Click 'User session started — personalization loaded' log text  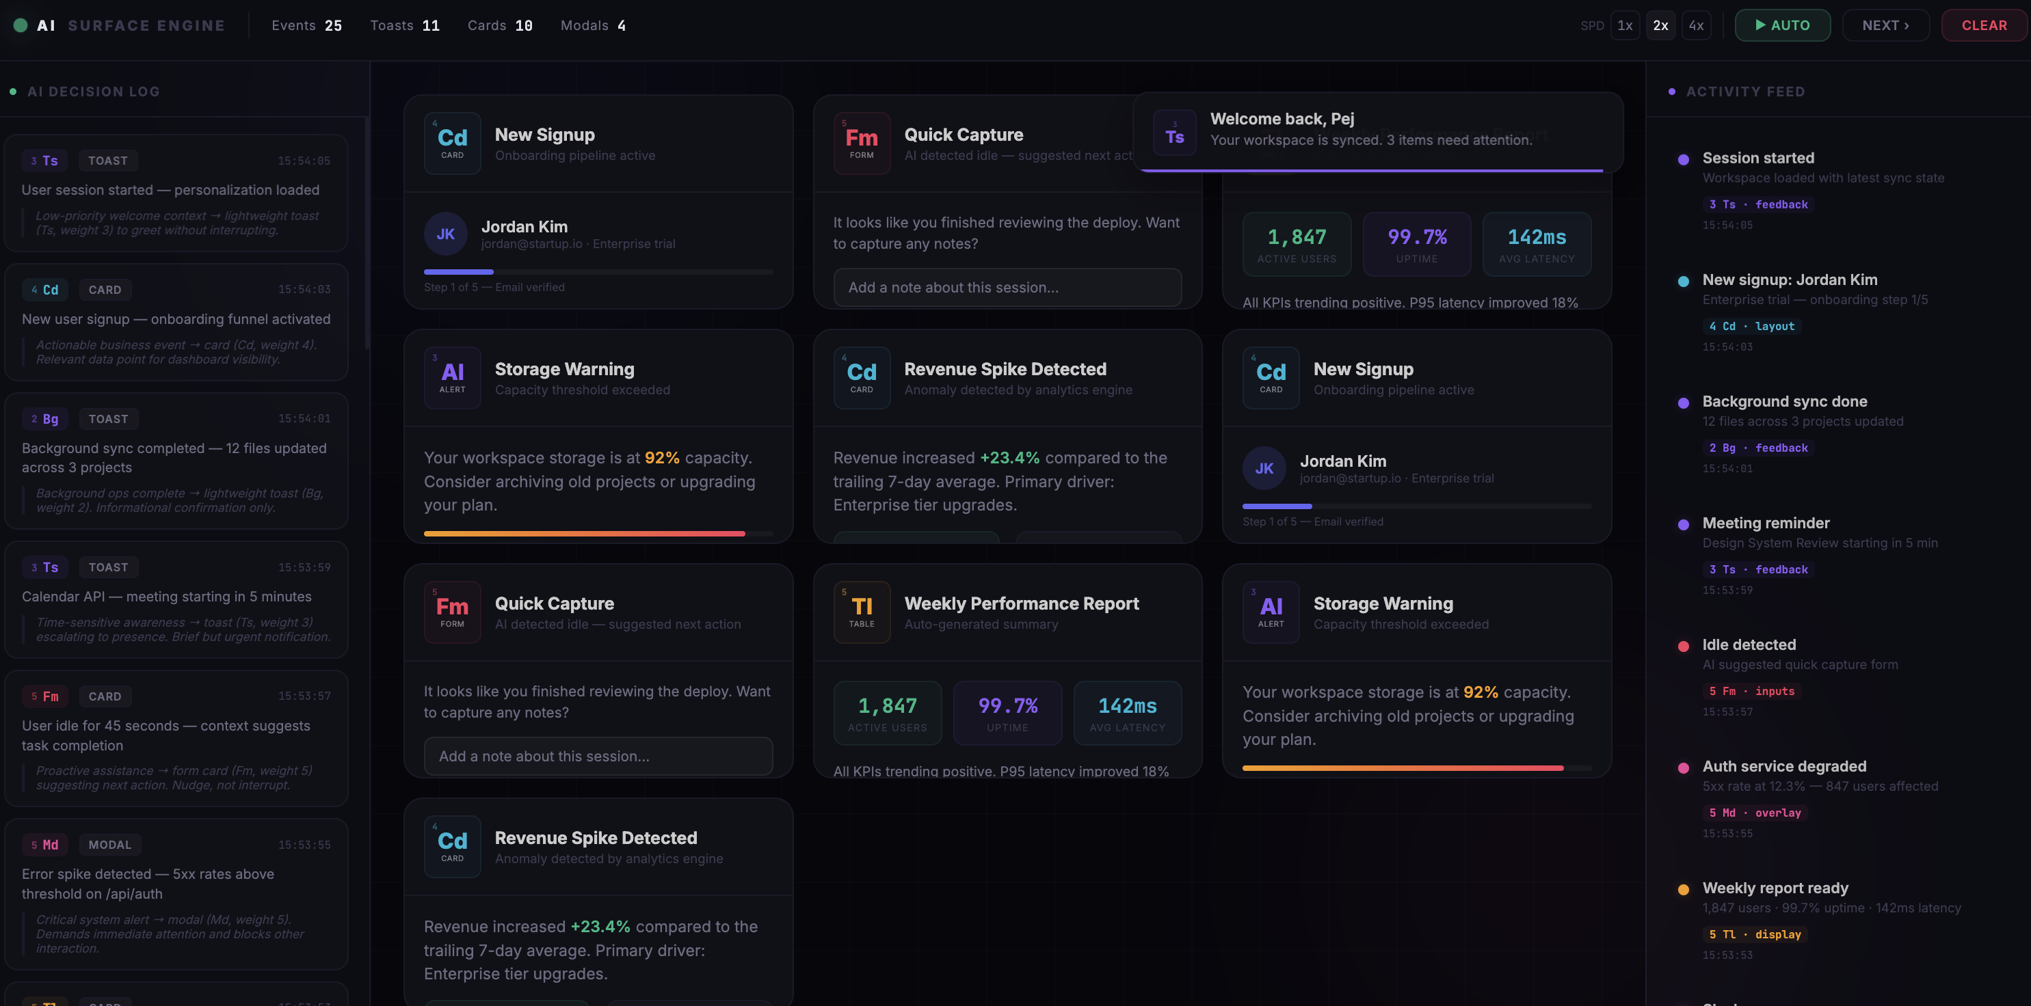[170, 190]
